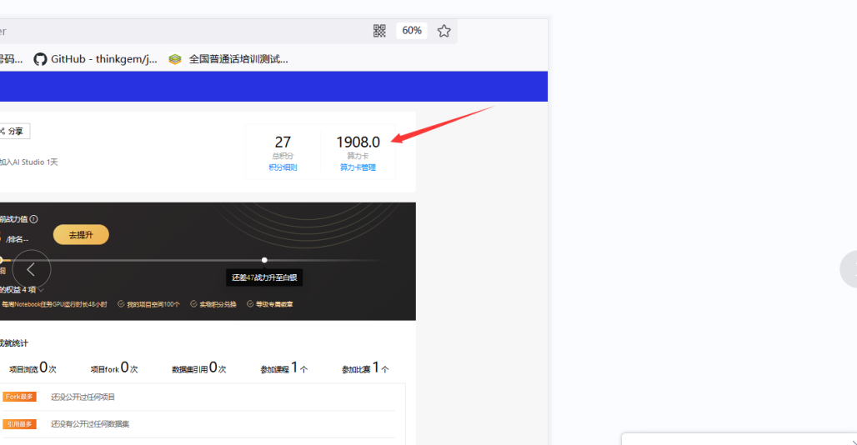Click the 参加课程 count statistic
The height and width of the screenshot is (445, 857).
point(283,368)
